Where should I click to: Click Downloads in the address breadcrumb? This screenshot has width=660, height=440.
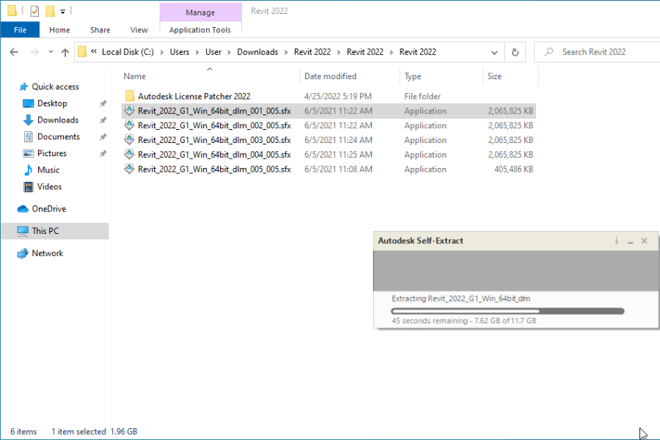pos(257,52)
